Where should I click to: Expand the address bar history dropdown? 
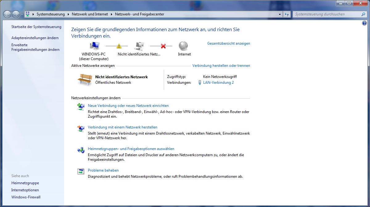280,14
